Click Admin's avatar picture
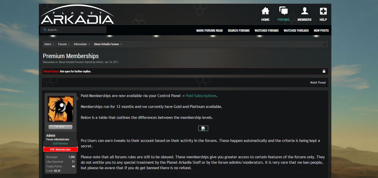This screenshot has width=378, height=178. tap(60, 109)
